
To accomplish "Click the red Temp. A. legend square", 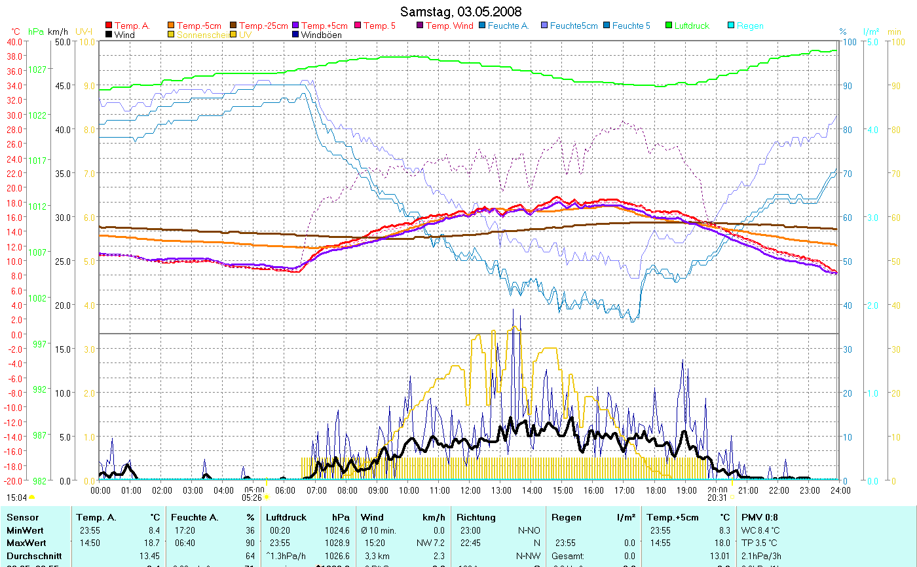I will [x=109, y=26].
